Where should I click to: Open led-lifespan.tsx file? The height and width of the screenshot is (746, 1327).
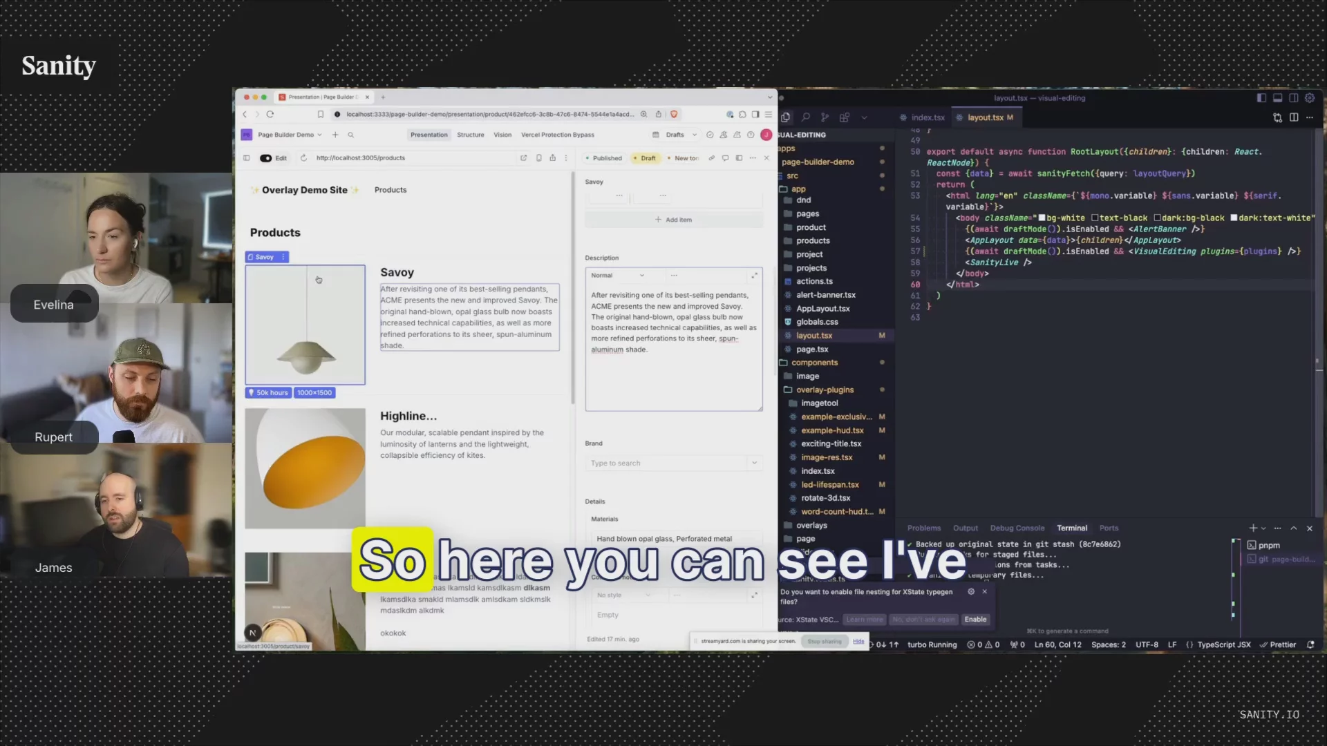point(829,485)
